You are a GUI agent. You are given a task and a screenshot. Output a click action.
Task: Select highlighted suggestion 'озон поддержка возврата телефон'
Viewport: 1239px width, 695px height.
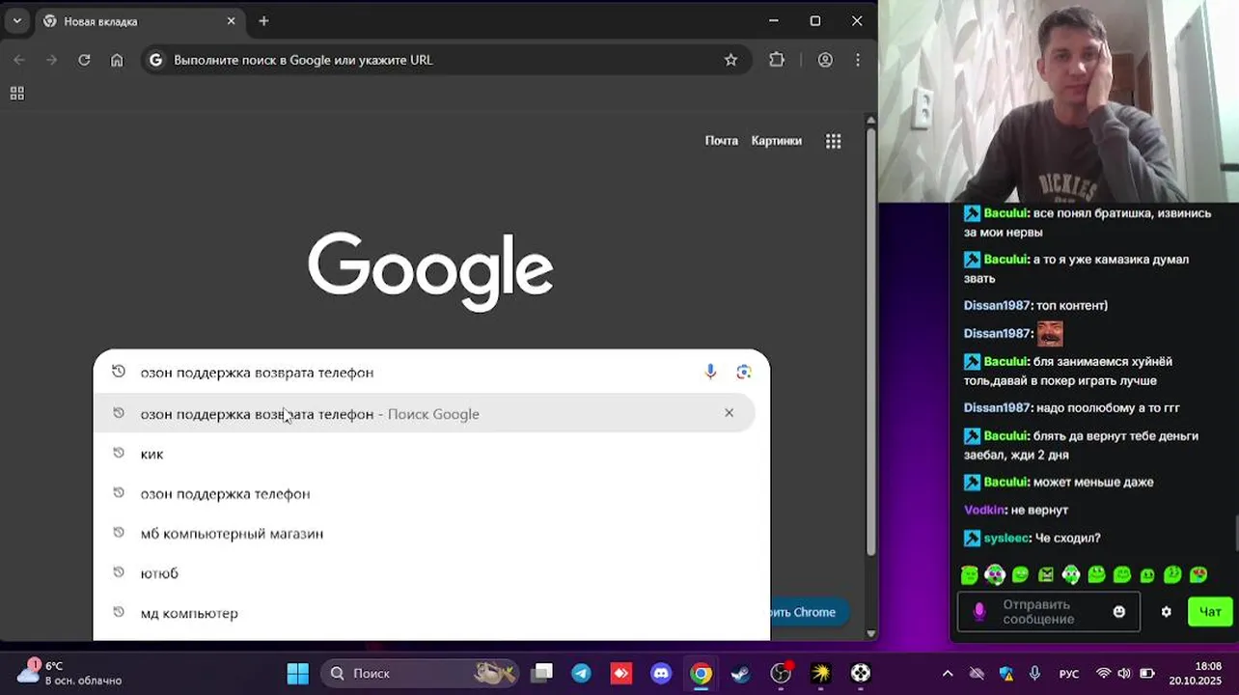(x=425, y=413)
